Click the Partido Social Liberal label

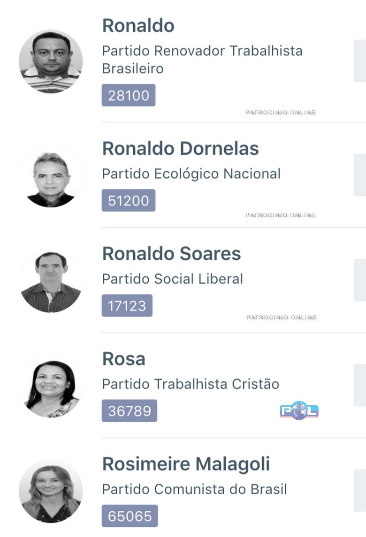(173, 279)
